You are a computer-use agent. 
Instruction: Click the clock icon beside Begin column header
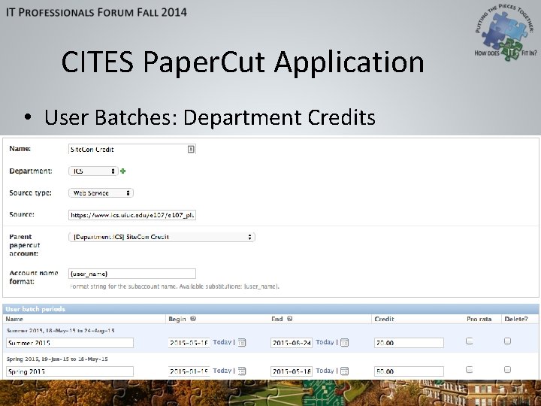pyautogui.click(x=193, y=319)
